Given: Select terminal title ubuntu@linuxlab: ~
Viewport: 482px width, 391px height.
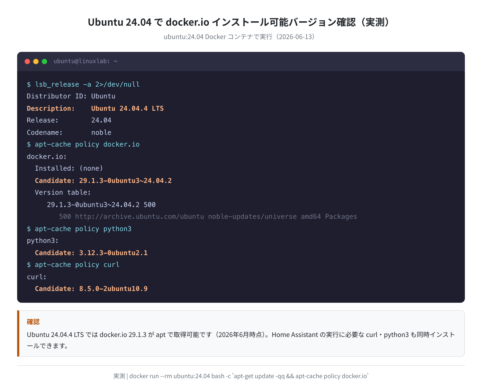Looking at the screenshot, I should 85,61.
